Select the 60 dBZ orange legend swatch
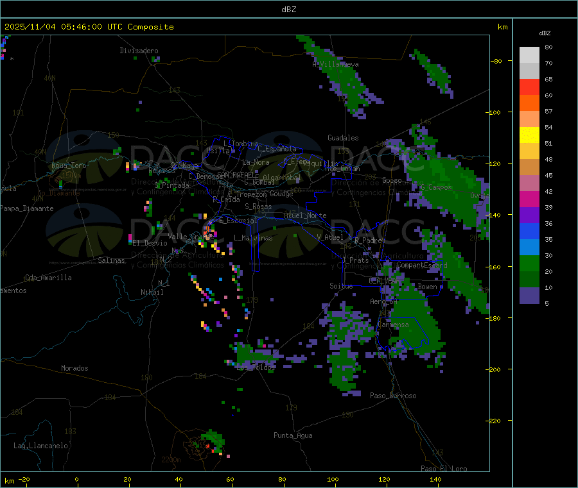578x488 pixels. (x=529, y=103)
